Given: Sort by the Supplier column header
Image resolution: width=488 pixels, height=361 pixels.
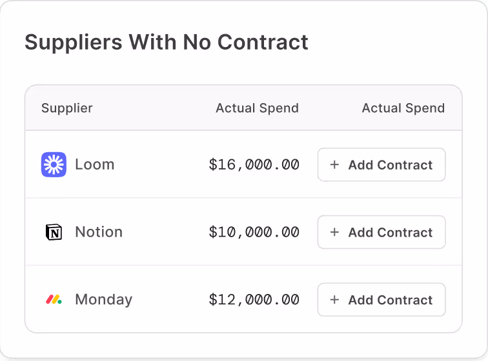Looking at the screenshot, I should tap(67, 108).
